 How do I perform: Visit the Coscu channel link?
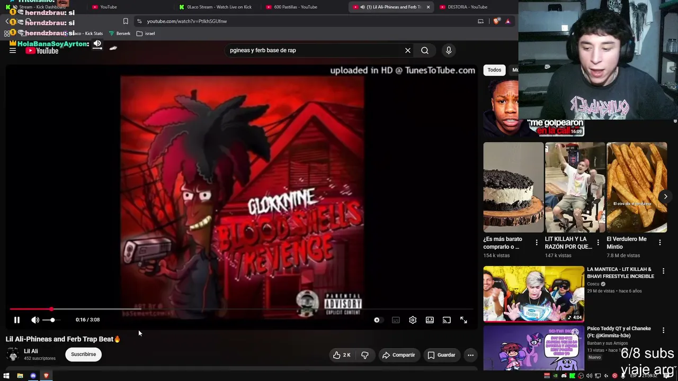click(593, 284)
